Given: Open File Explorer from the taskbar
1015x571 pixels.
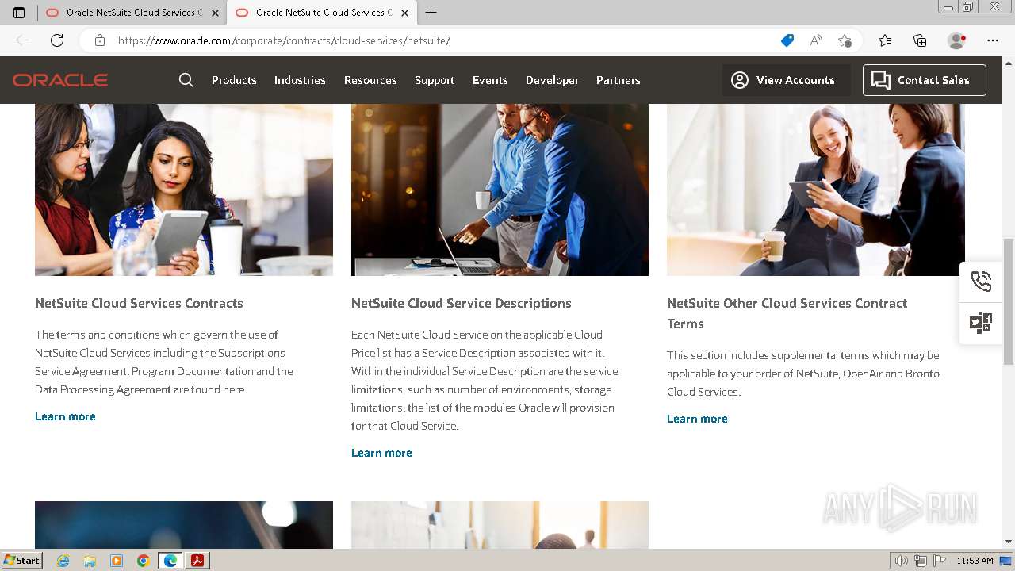Looking at the screenshot, I should click(90, 561).
